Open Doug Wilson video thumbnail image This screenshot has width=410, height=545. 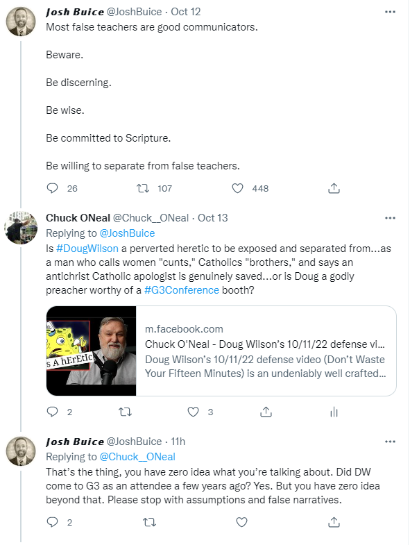[x=92, y=351]
